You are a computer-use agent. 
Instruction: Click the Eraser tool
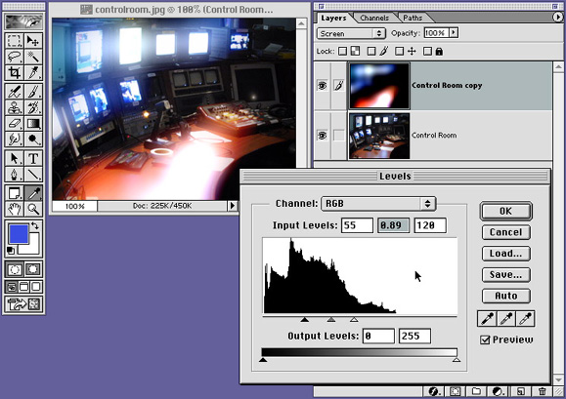[x=15, y=124]
